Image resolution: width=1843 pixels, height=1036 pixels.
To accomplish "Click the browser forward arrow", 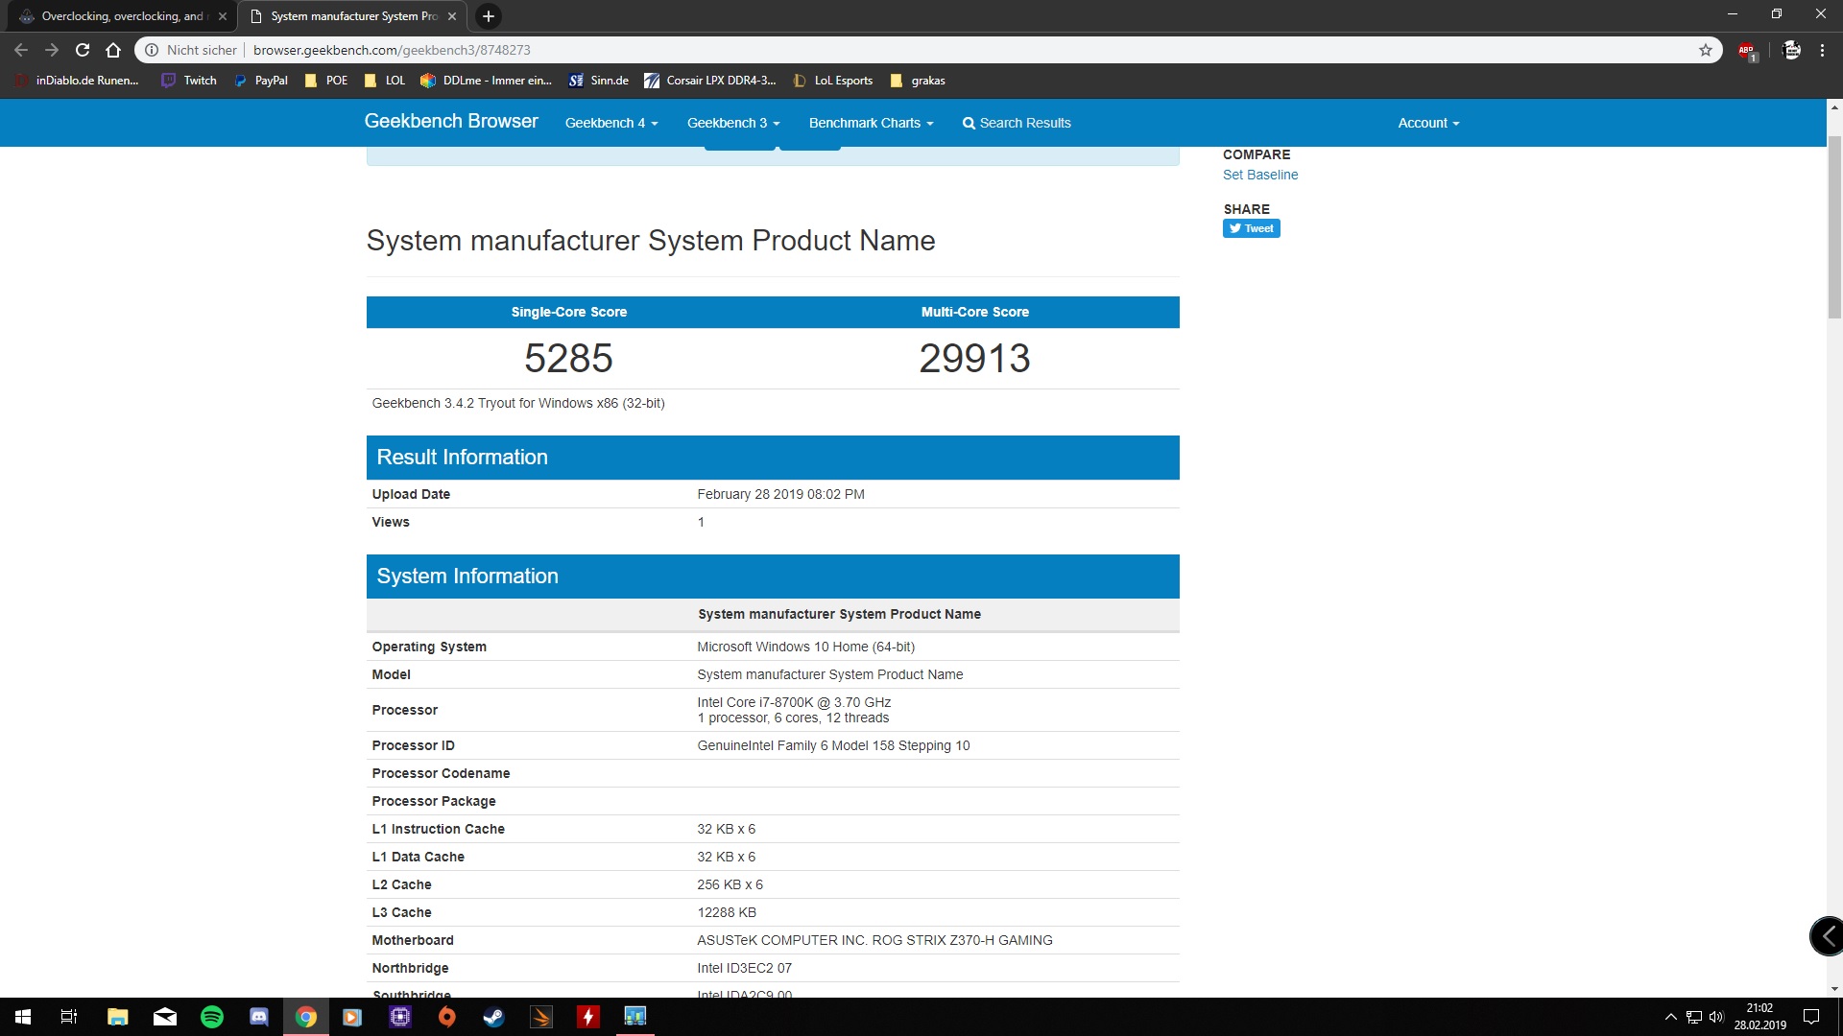I will tap(52, 50).
